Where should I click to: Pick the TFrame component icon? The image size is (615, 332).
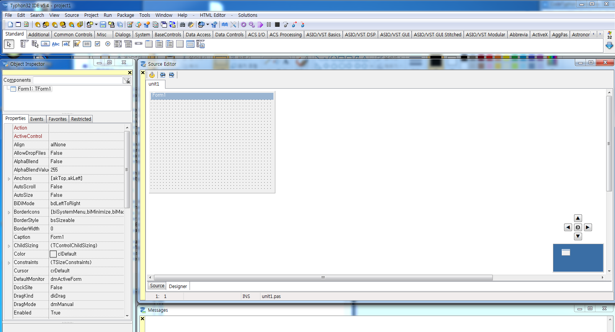click(x=190, y=44)
